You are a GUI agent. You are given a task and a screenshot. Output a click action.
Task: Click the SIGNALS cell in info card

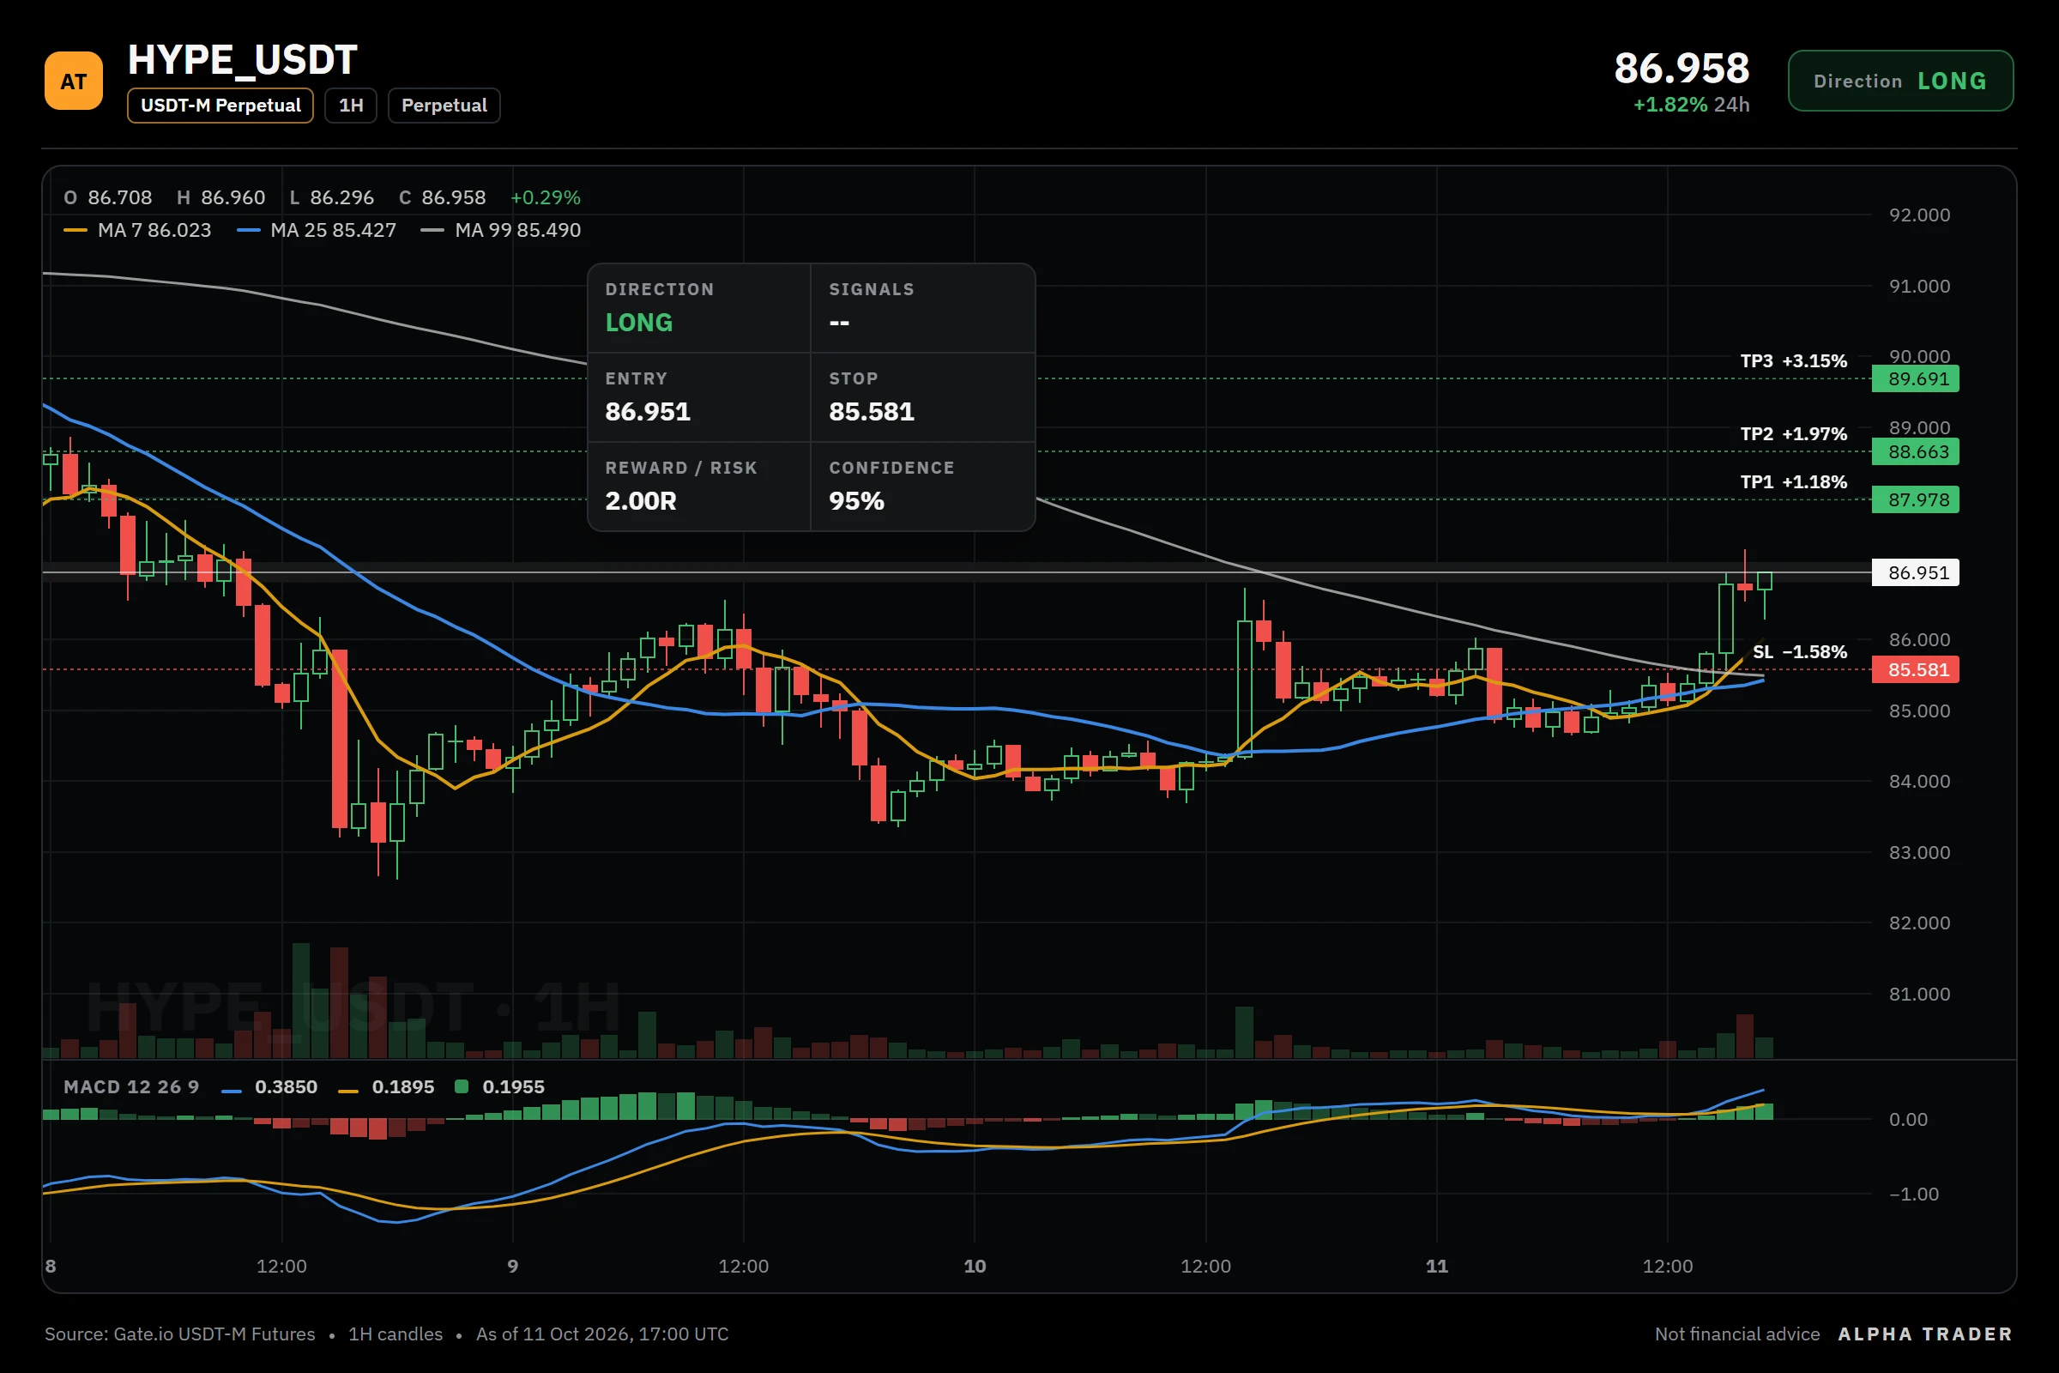pos(923,308)
